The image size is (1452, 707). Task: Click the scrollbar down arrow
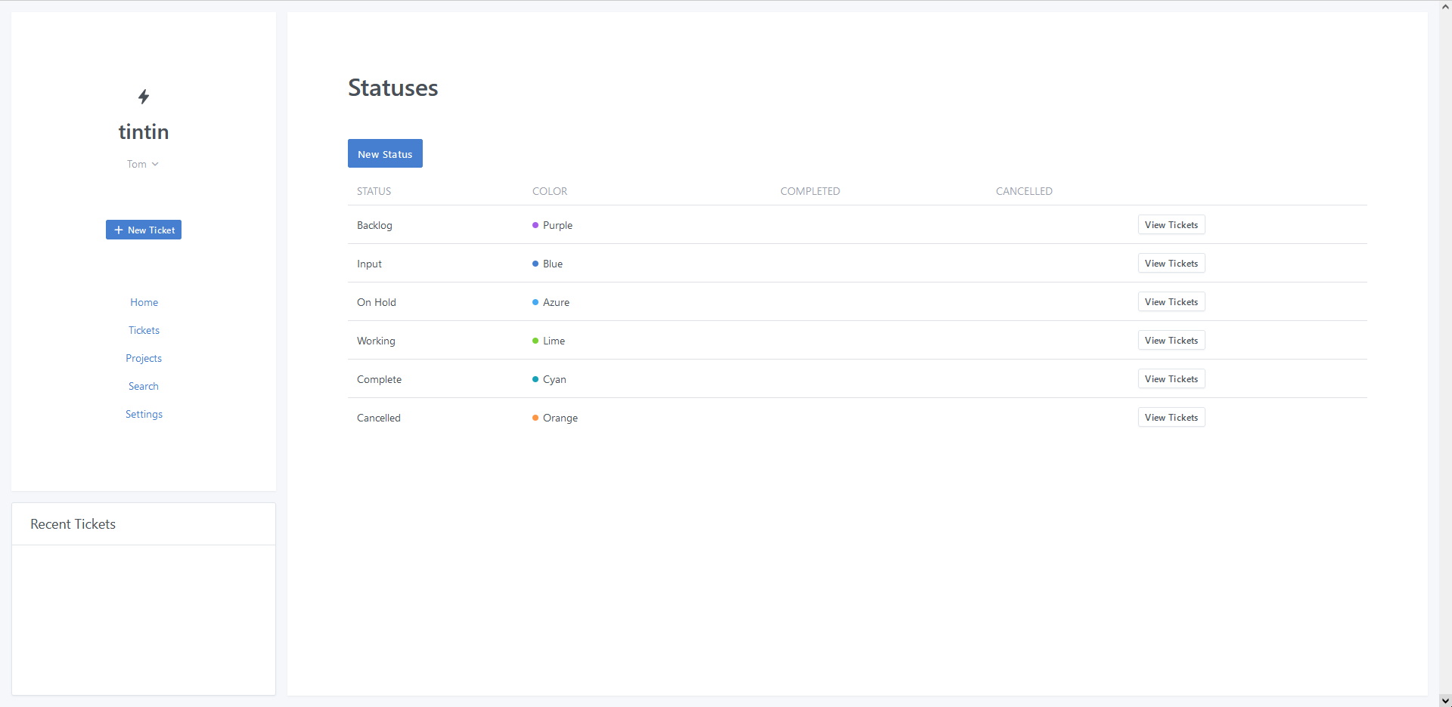point(1445,700)
